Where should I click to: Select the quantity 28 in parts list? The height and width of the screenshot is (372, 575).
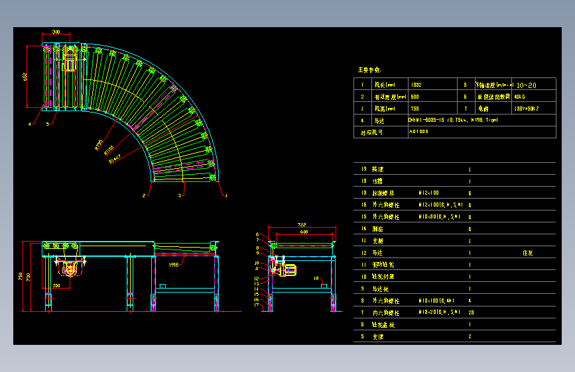[x=471, y=312]
